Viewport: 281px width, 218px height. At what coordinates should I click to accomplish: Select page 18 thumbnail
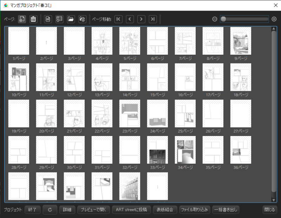tap(241, 77)
